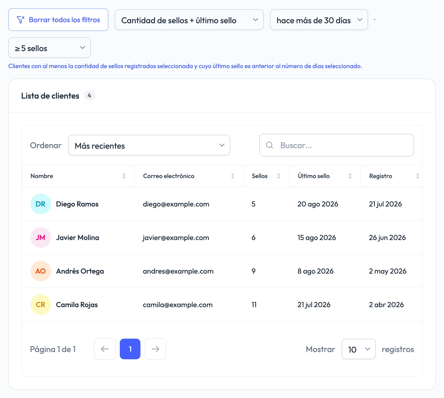The width and height of the screenshot is (444, 398).
Task: Click the DR avatar for Diego Ramos
Action: click(x=41, y=204)
